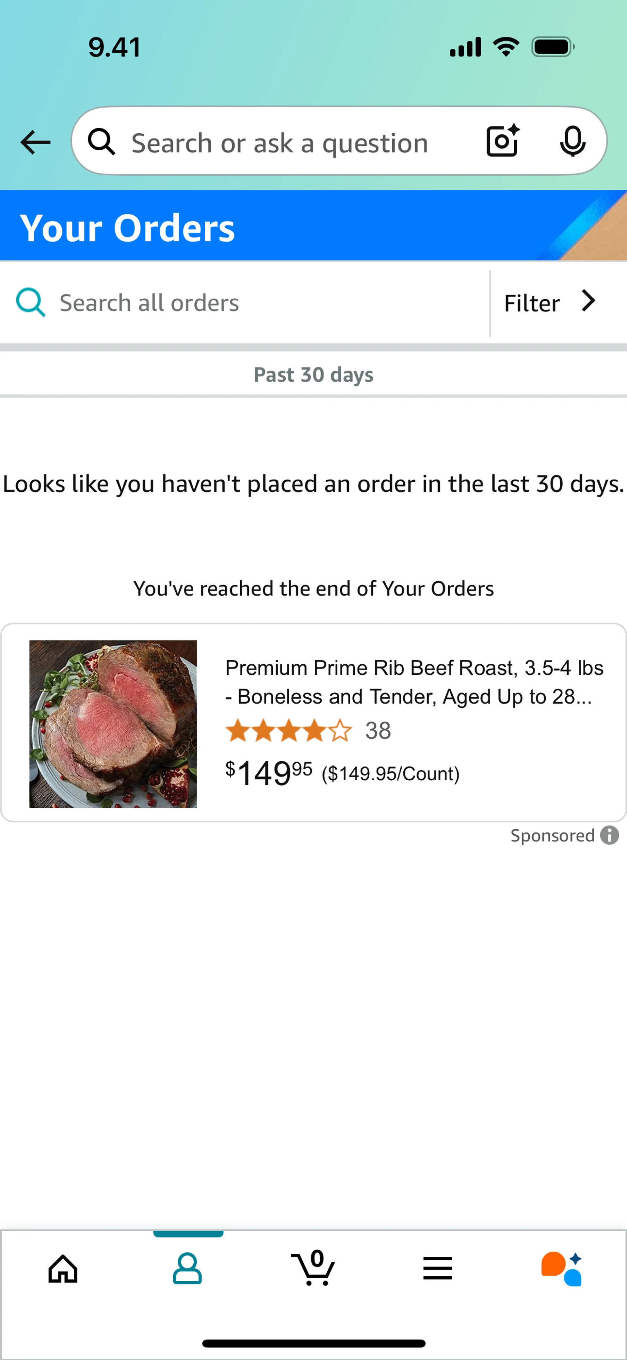View the 38 ratings count
The width and height of the screenshot is (627, 1360).
click(378, 731)
